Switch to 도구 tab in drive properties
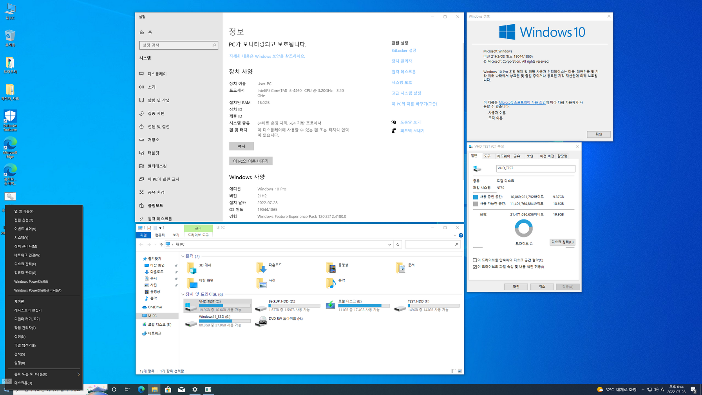Screen dimensions: 702x395 (487, 156)
